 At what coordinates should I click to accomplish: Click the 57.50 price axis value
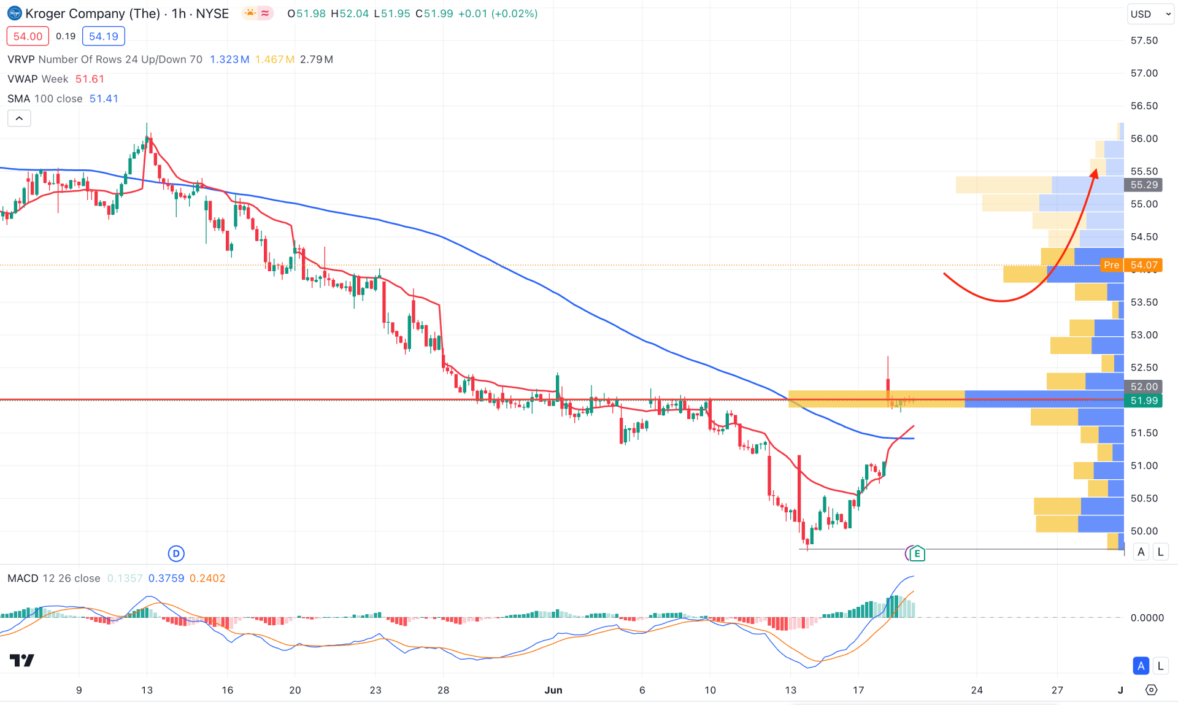click(1144, 40)
